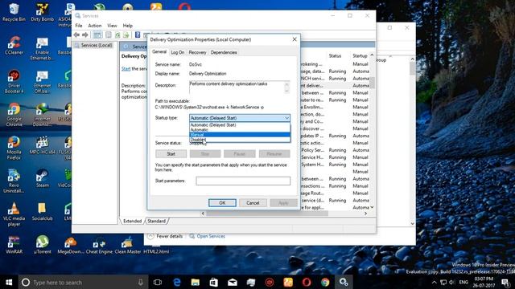Open Mail app from taskbar

click(233, 282)
